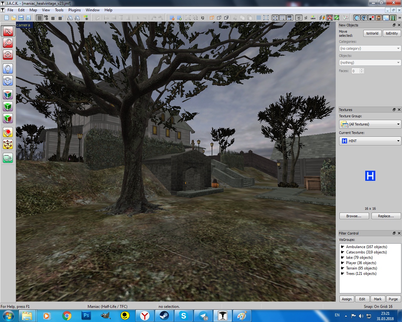402x322 pixels.
Task: Increase grid size with larger grid icon
Action: (60, 18)
